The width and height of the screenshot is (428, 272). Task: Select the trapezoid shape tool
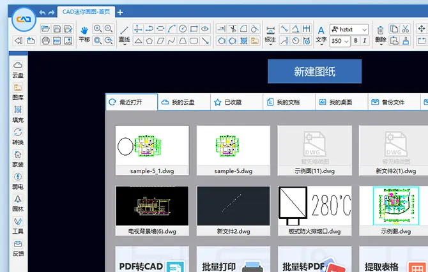183,41
